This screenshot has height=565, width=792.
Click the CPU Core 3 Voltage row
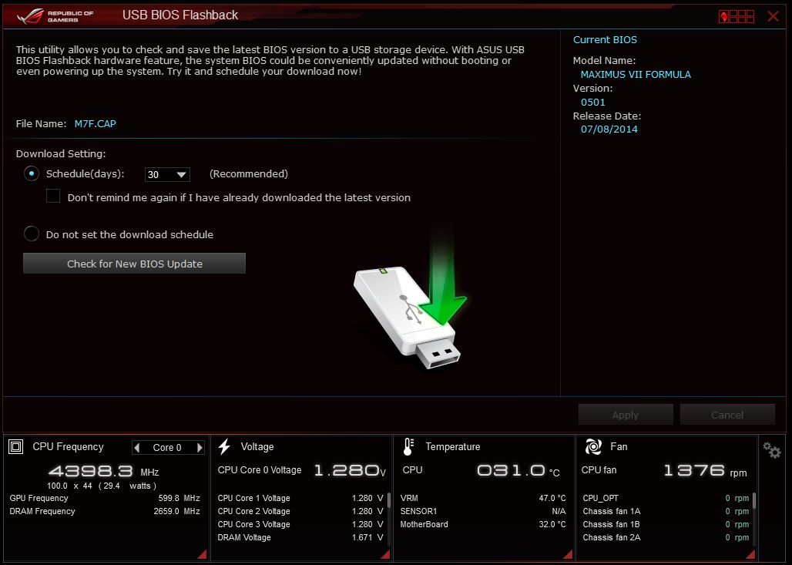coord(300,525)
